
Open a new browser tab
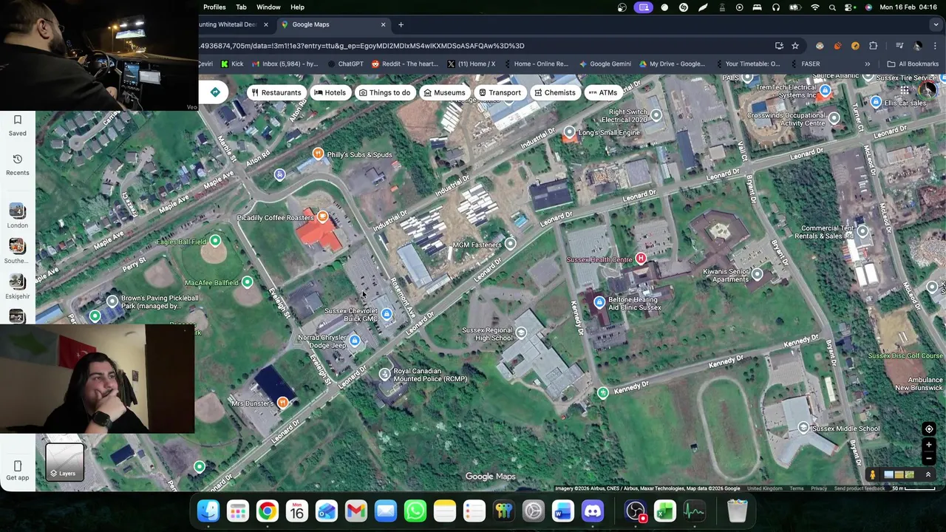coord(401,24)
